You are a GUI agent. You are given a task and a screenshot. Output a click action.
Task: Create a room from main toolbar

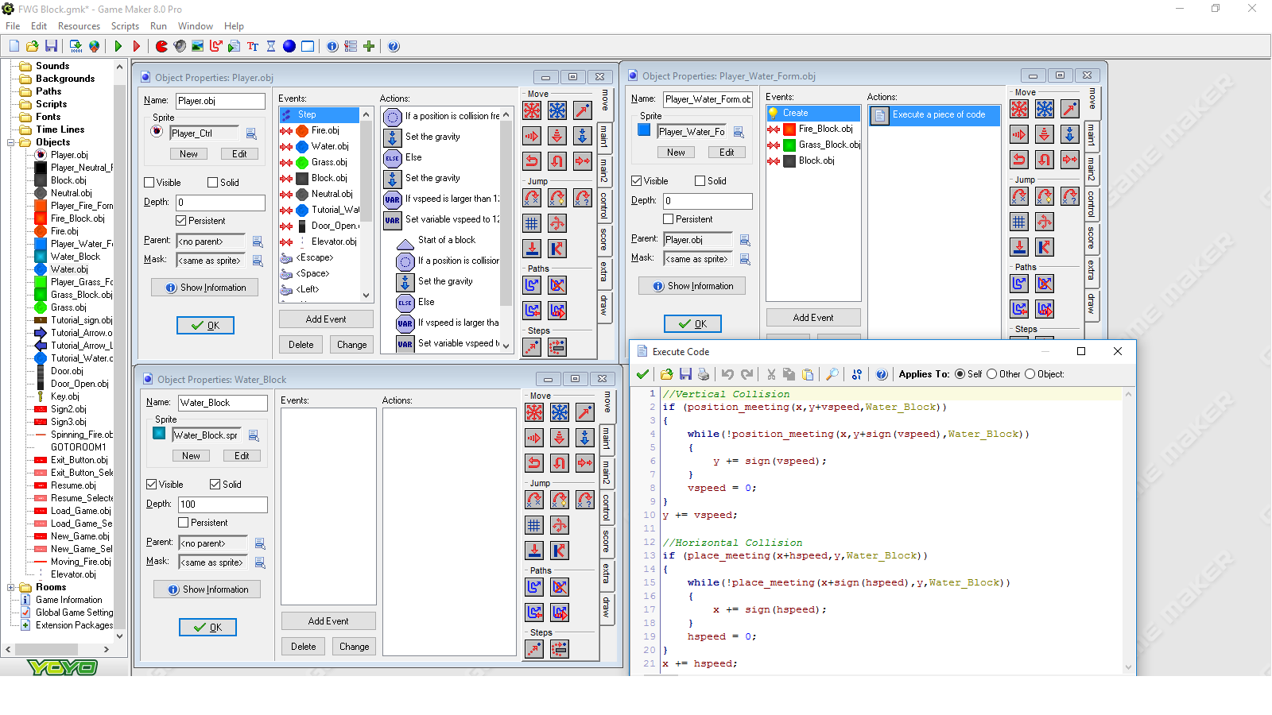click(308, 46)
